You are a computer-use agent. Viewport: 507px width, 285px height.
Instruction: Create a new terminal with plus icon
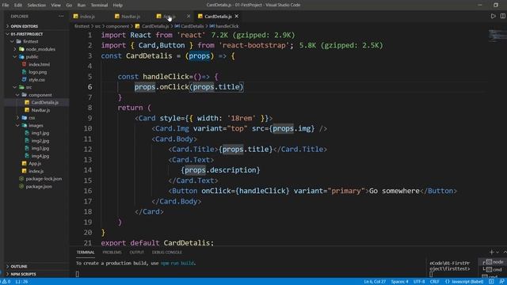[491, 252]
